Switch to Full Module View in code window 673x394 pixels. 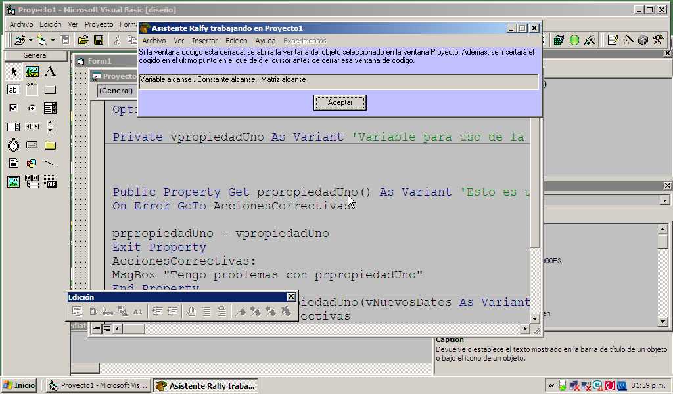106,329
